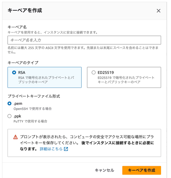The image size is (171, 178).
Task: Click the external link icon after 詳細はこちら
Action: pos(66,149)
